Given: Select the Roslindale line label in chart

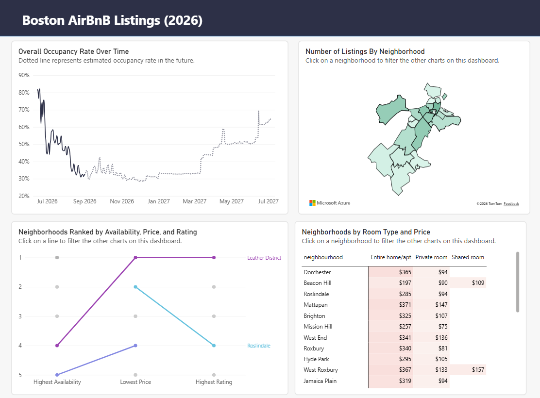Looking at the screenshot, I should tap(259, 346).
